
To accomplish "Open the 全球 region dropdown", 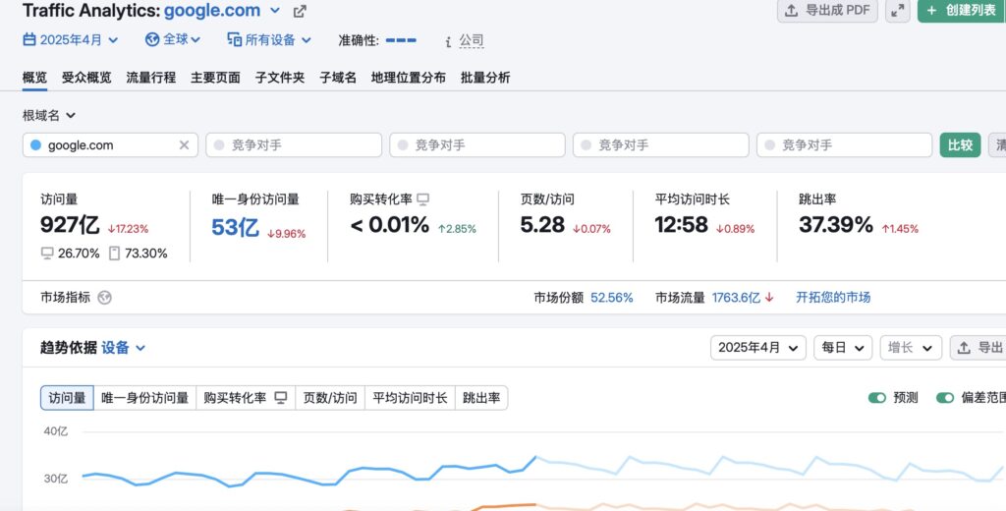I will (x=173, y=40).
